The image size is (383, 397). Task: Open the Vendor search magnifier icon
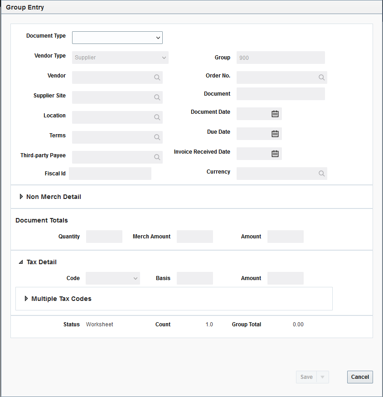click(157, 77)
